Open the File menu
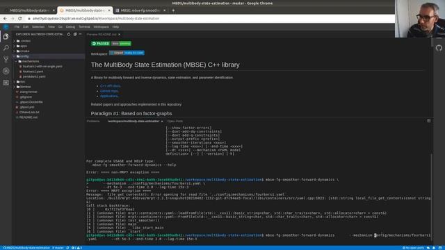Screen dimensions: 445x250 click(x=17, y=27)
